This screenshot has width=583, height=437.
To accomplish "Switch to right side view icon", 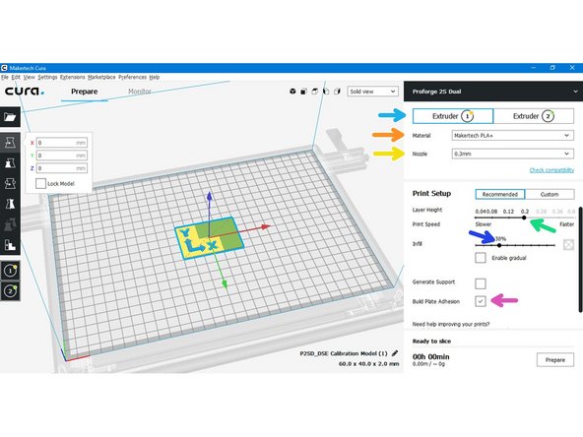I will tap(337, 92).
